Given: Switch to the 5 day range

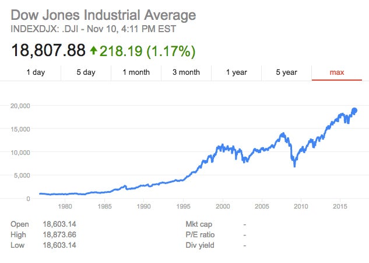Looking at the screenshot, I should point(86,72).
